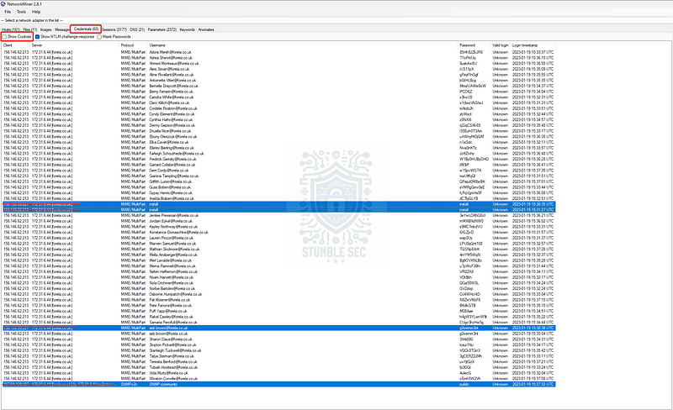Open the Keywords tab

click(x=187, y=29)
